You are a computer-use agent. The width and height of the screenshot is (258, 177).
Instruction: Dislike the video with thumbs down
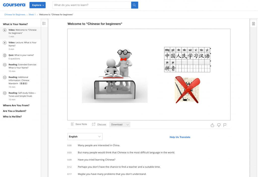tap(219, 125)
